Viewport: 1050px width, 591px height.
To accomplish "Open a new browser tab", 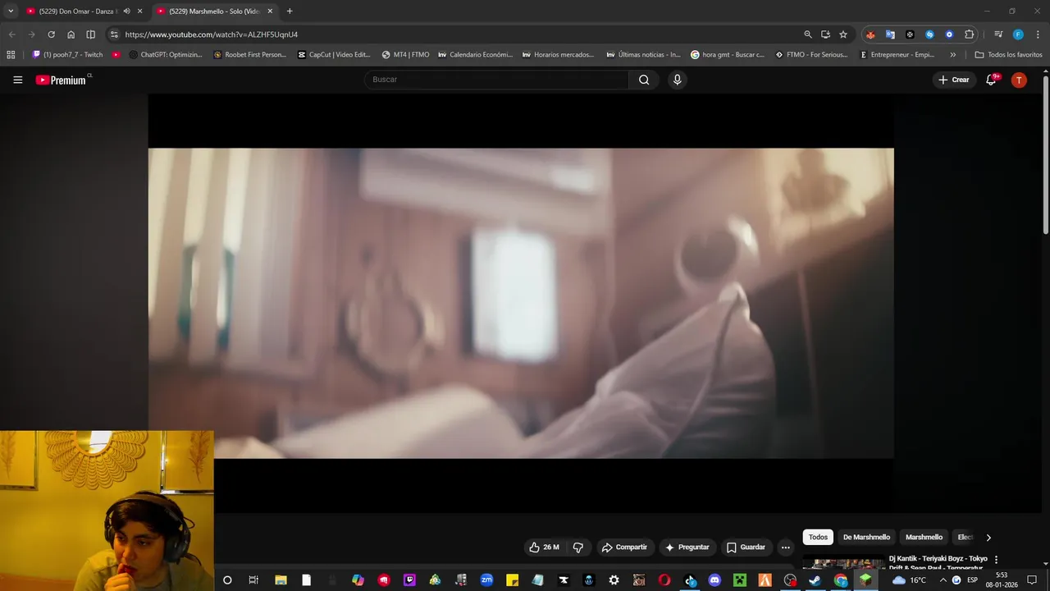I will click(290, 11).
